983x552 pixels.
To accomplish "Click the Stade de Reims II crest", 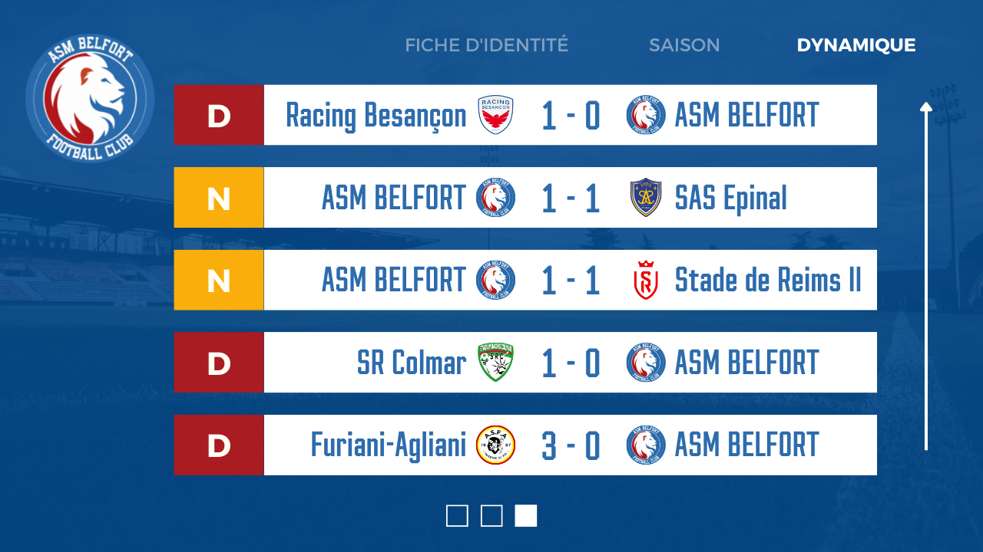I will click(x=645, y=280).
